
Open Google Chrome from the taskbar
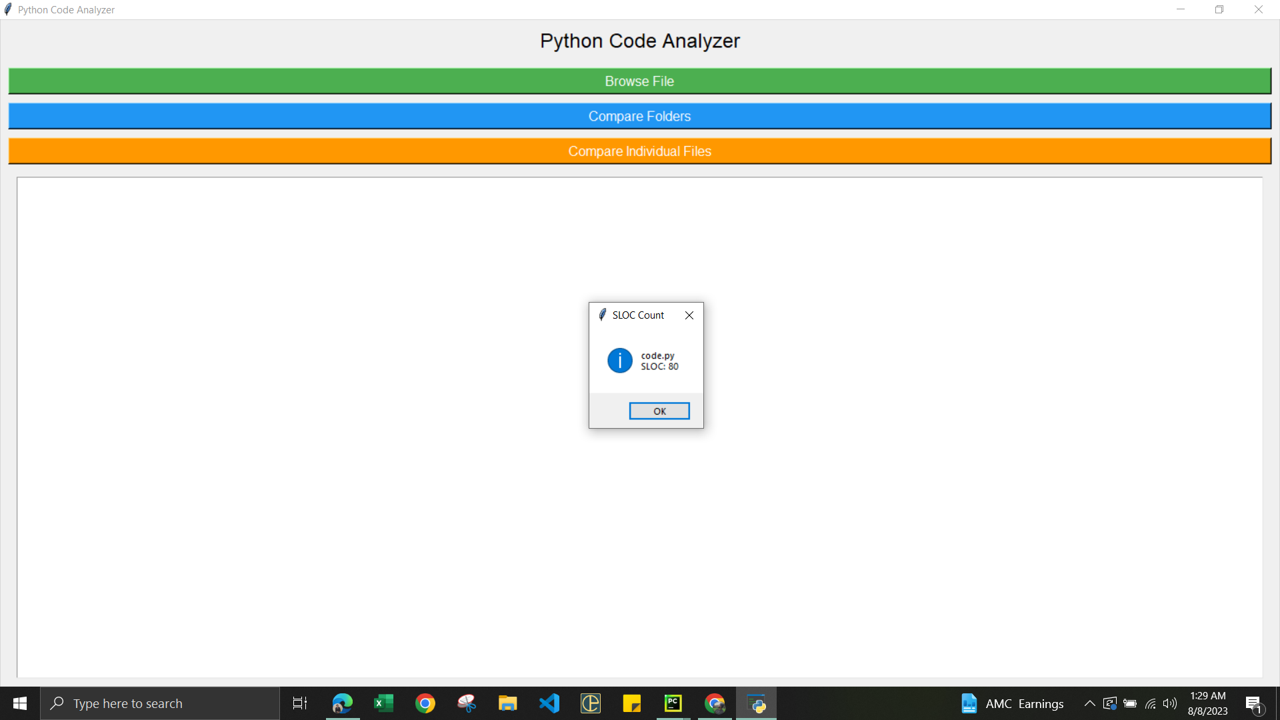[426, 703]
